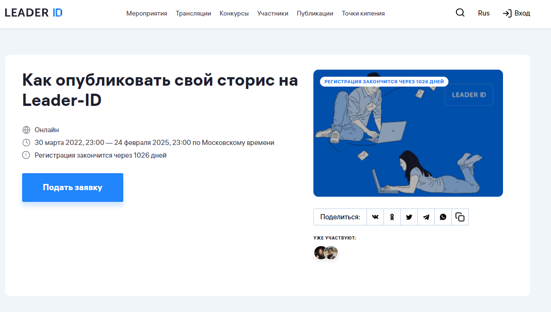Share event via Telegram icon
The height and width of the screenshot is (312, 551).
pyautogui.click(x=426, y=217)
